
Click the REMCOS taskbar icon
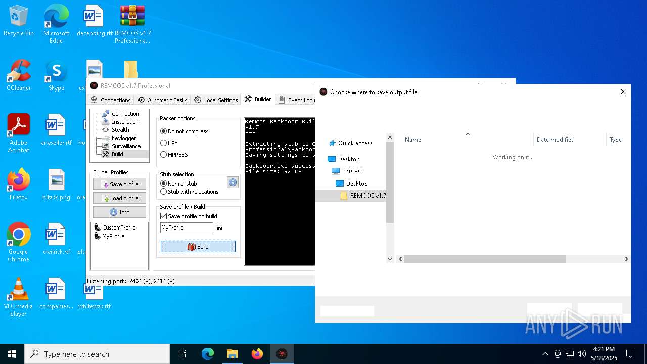tap(282, 354)
